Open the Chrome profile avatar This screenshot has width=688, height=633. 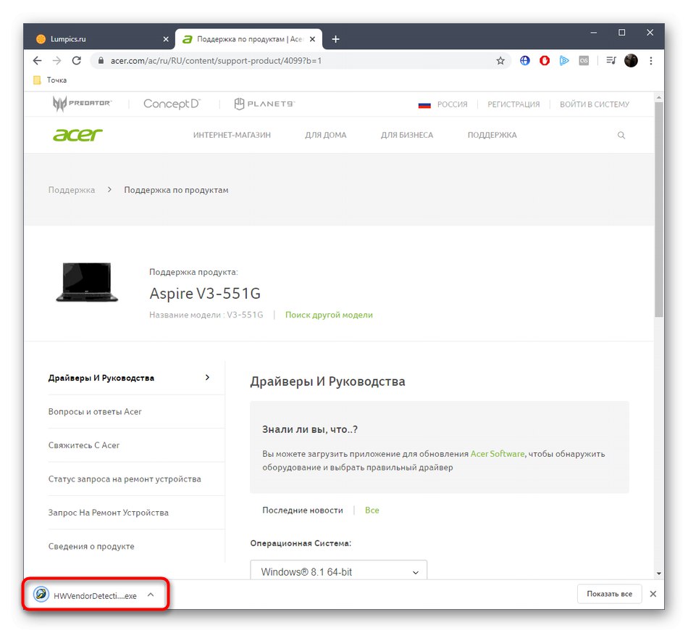point(631,61)
